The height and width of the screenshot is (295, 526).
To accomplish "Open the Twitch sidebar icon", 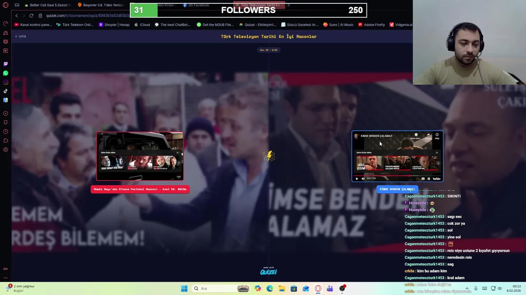I will point(5,64).
